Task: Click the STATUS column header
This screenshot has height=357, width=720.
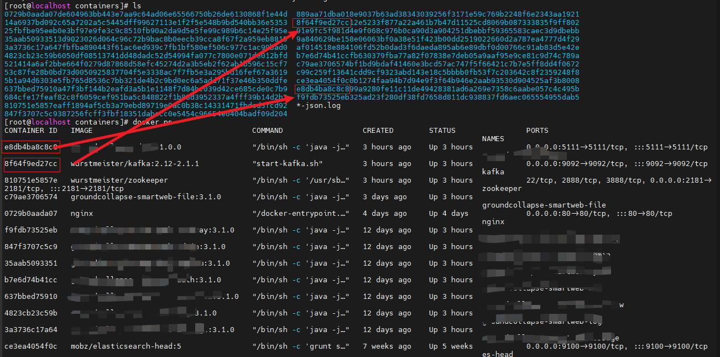Action: click(442, 131)
